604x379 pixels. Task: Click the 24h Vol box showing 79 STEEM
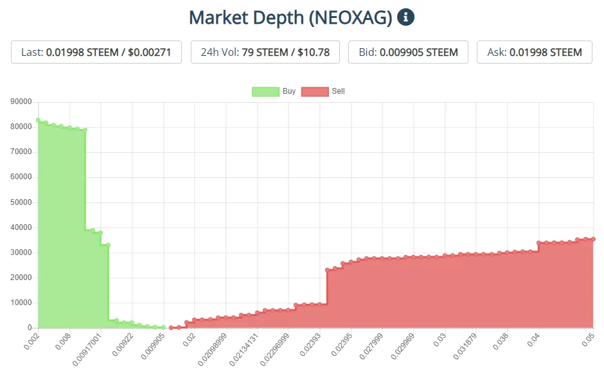(265, 52)
